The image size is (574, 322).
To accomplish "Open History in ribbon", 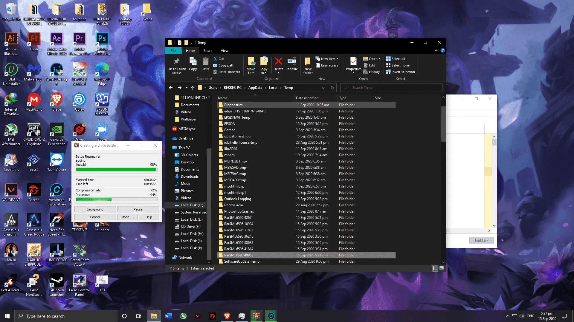I will 372,72.
